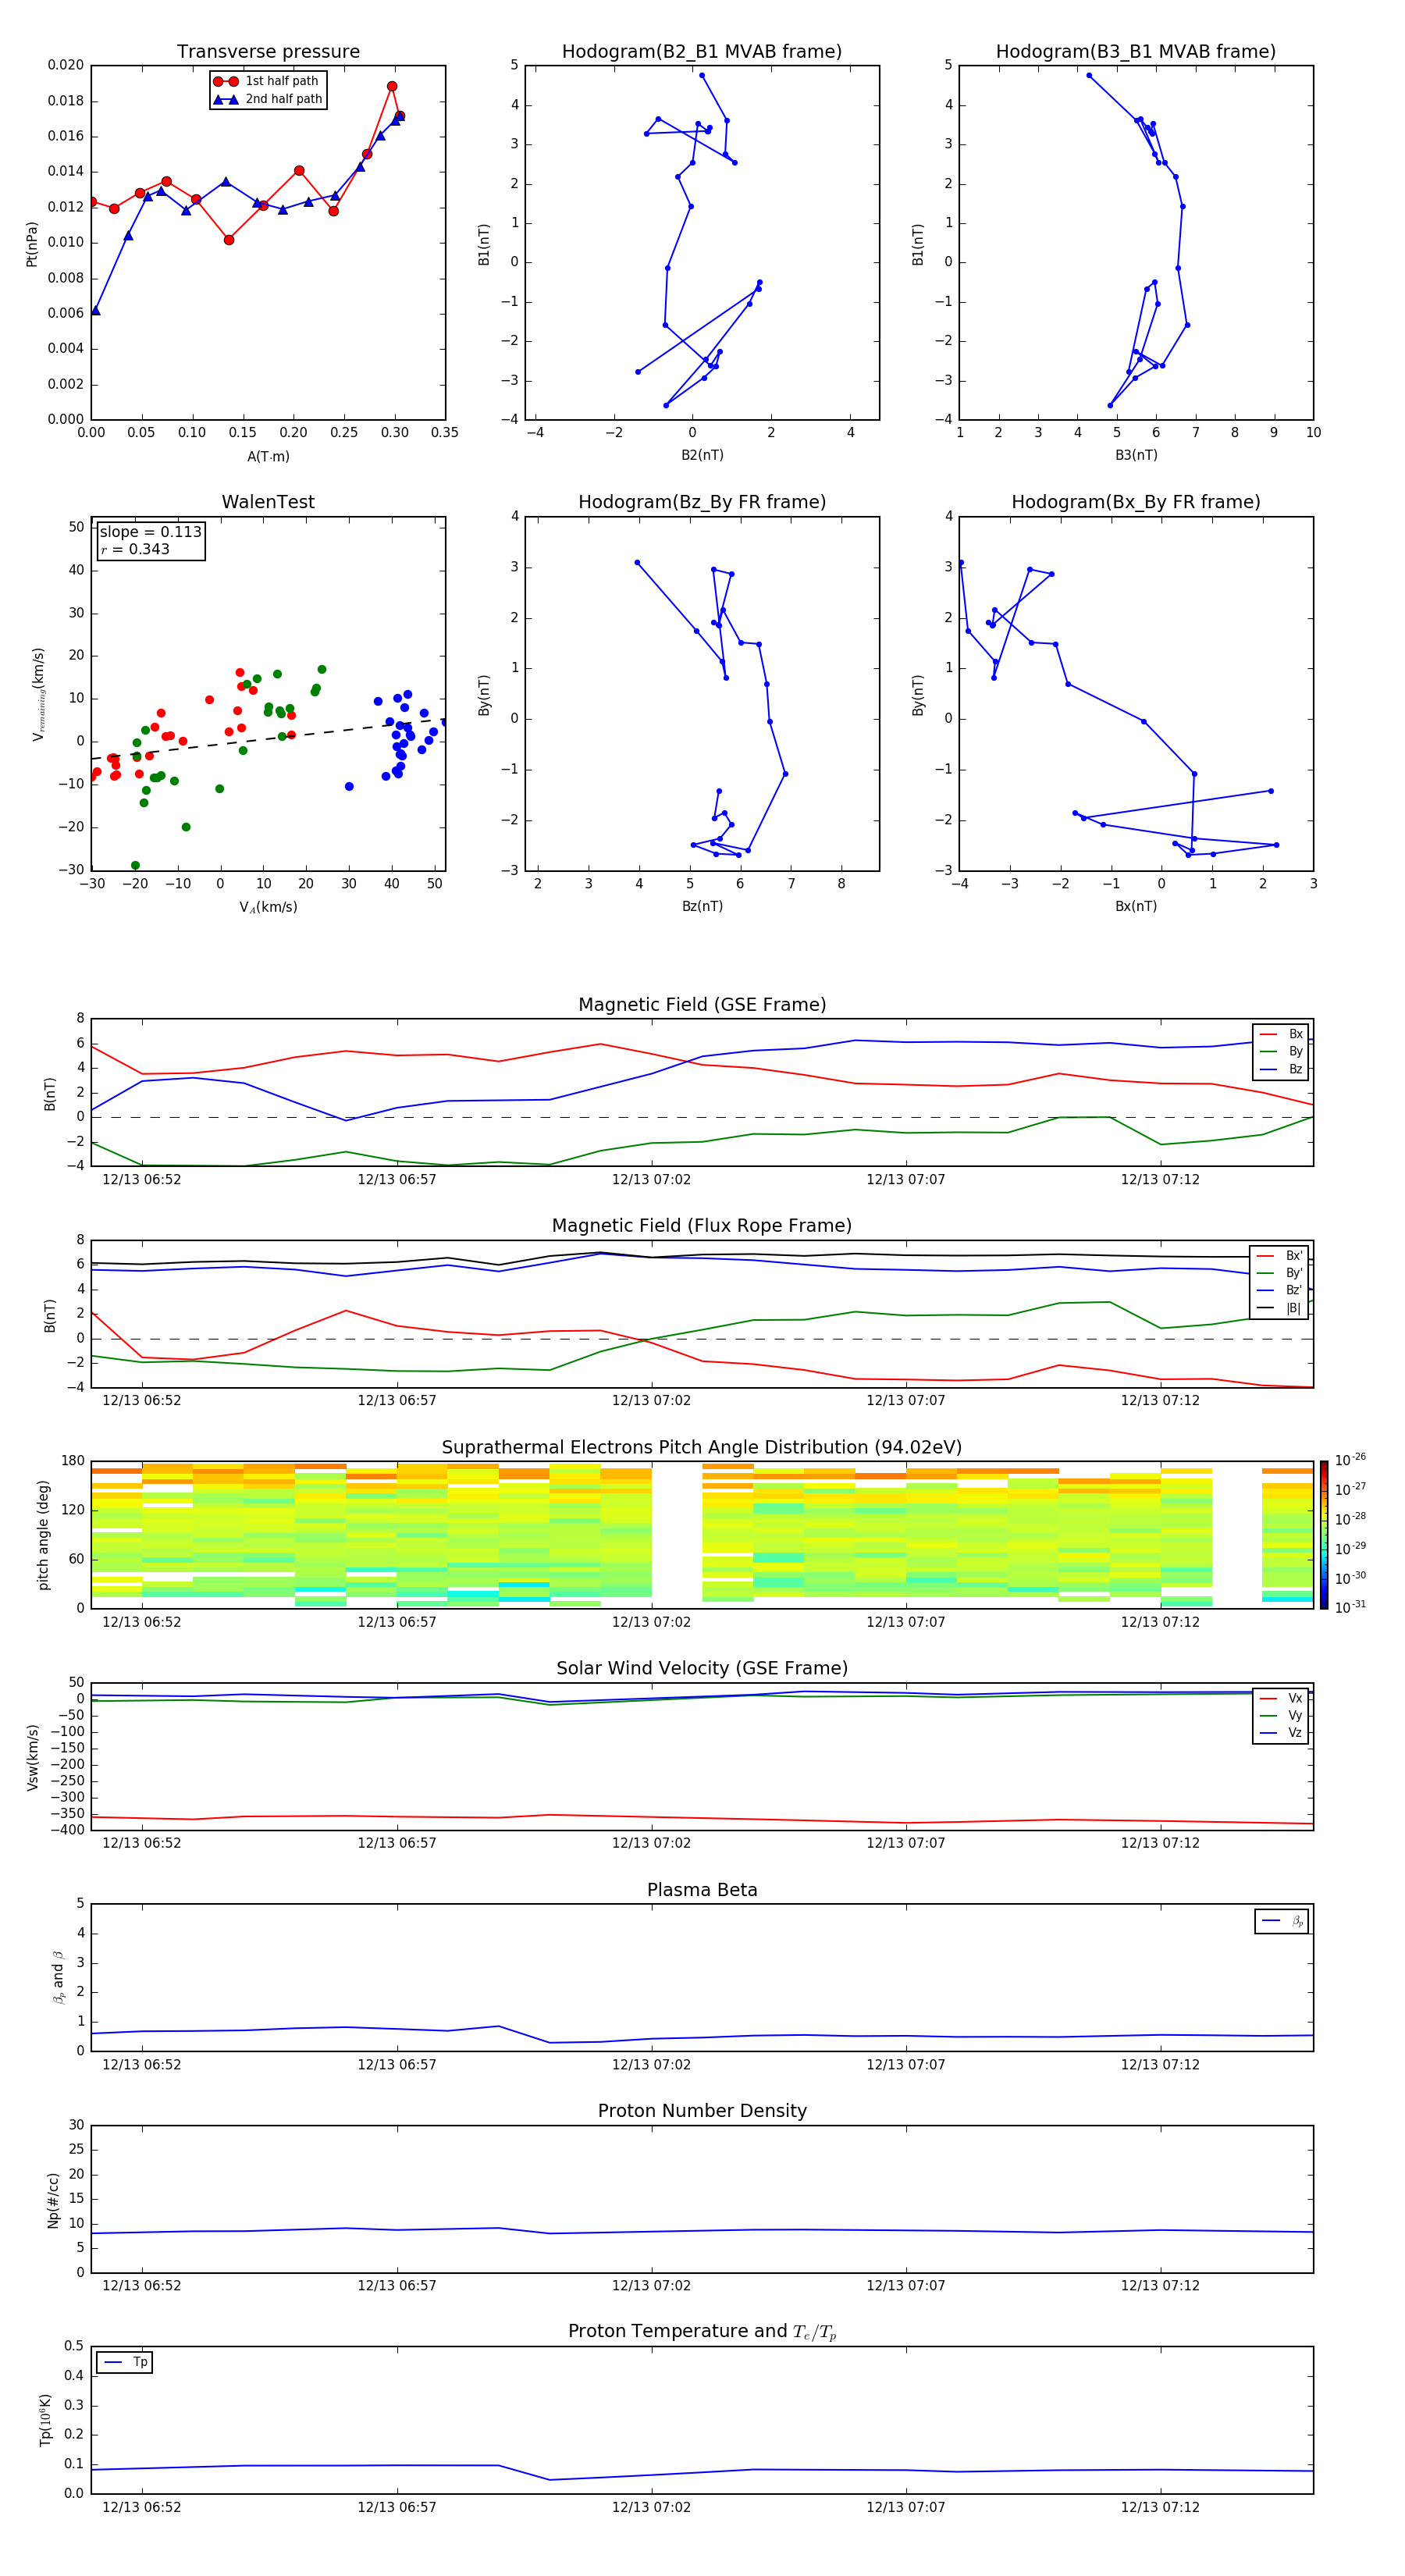The width and height of the screenshot is (1405, 2576).
Task: Click the lowest blue triangle in Transverse pressure
Action: 95,311
